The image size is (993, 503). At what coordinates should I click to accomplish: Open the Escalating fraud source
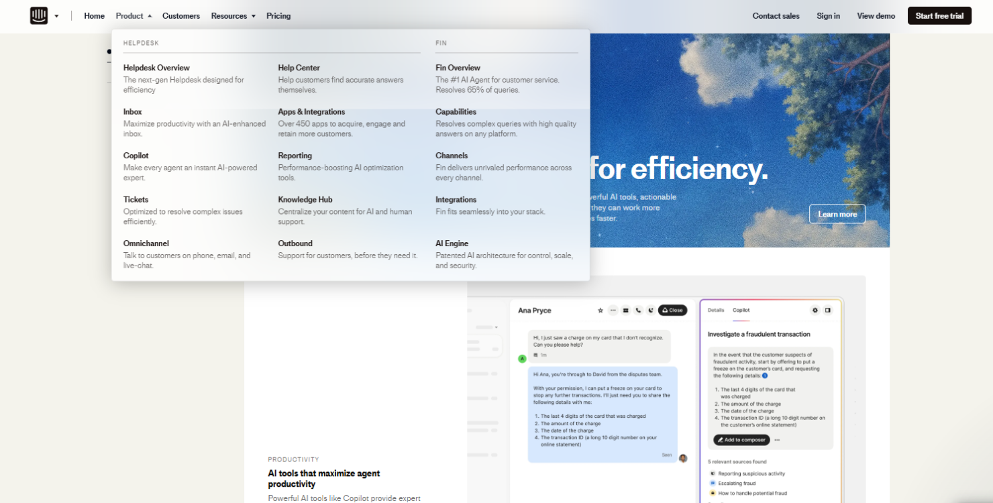(737, 483)
